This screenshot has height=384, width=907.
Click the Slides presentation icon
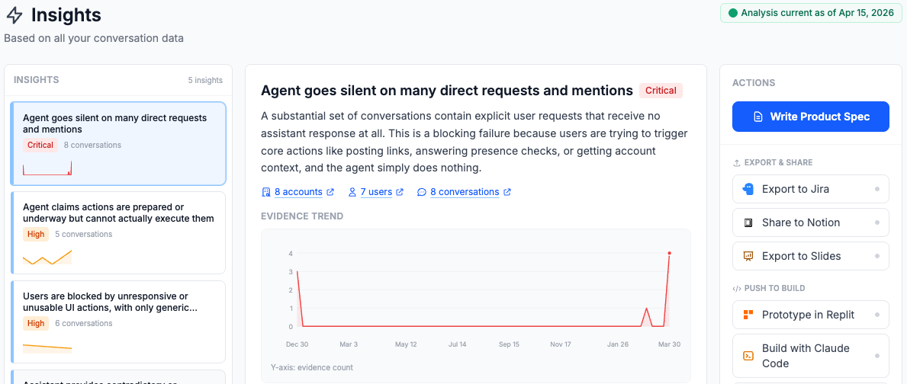(748, 256)
